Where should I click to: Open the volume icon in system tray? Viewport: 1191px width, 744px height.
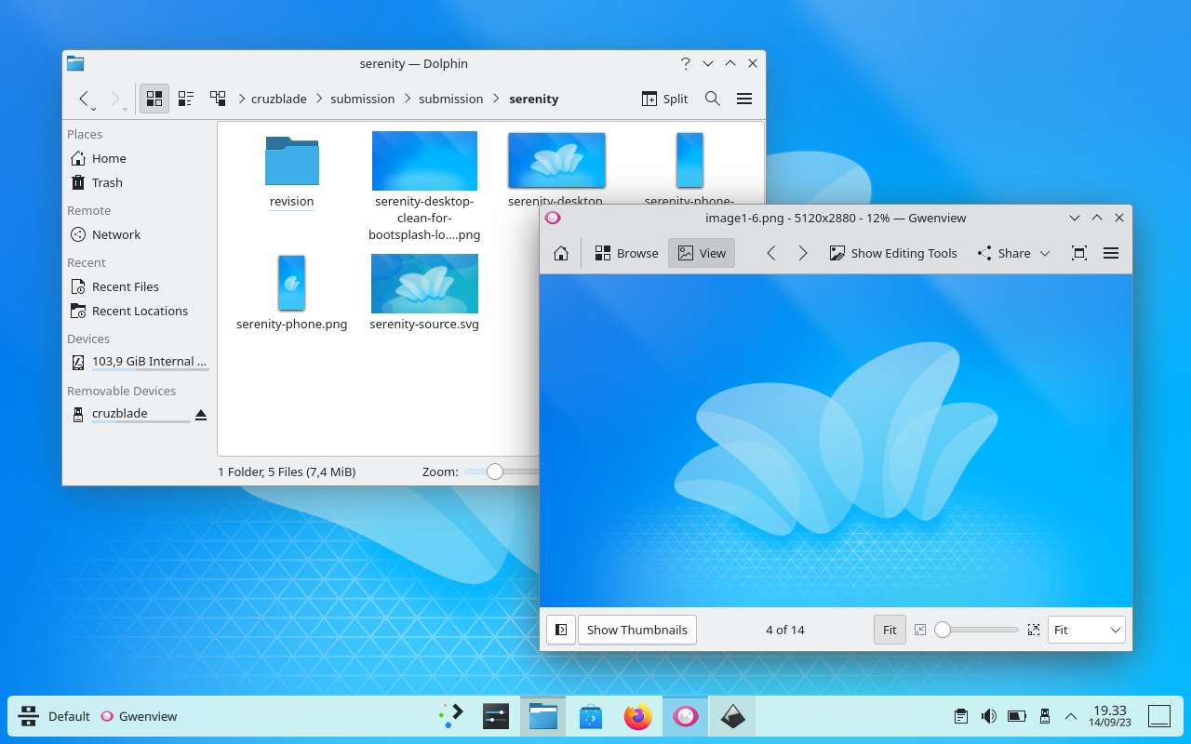tap(988, 716)
